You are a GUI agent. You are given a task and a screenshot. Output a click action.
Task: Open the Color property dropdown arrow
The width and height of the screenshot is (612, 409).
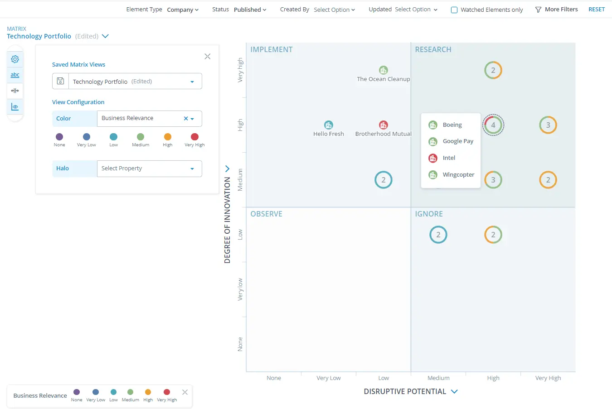click(192, 119)
